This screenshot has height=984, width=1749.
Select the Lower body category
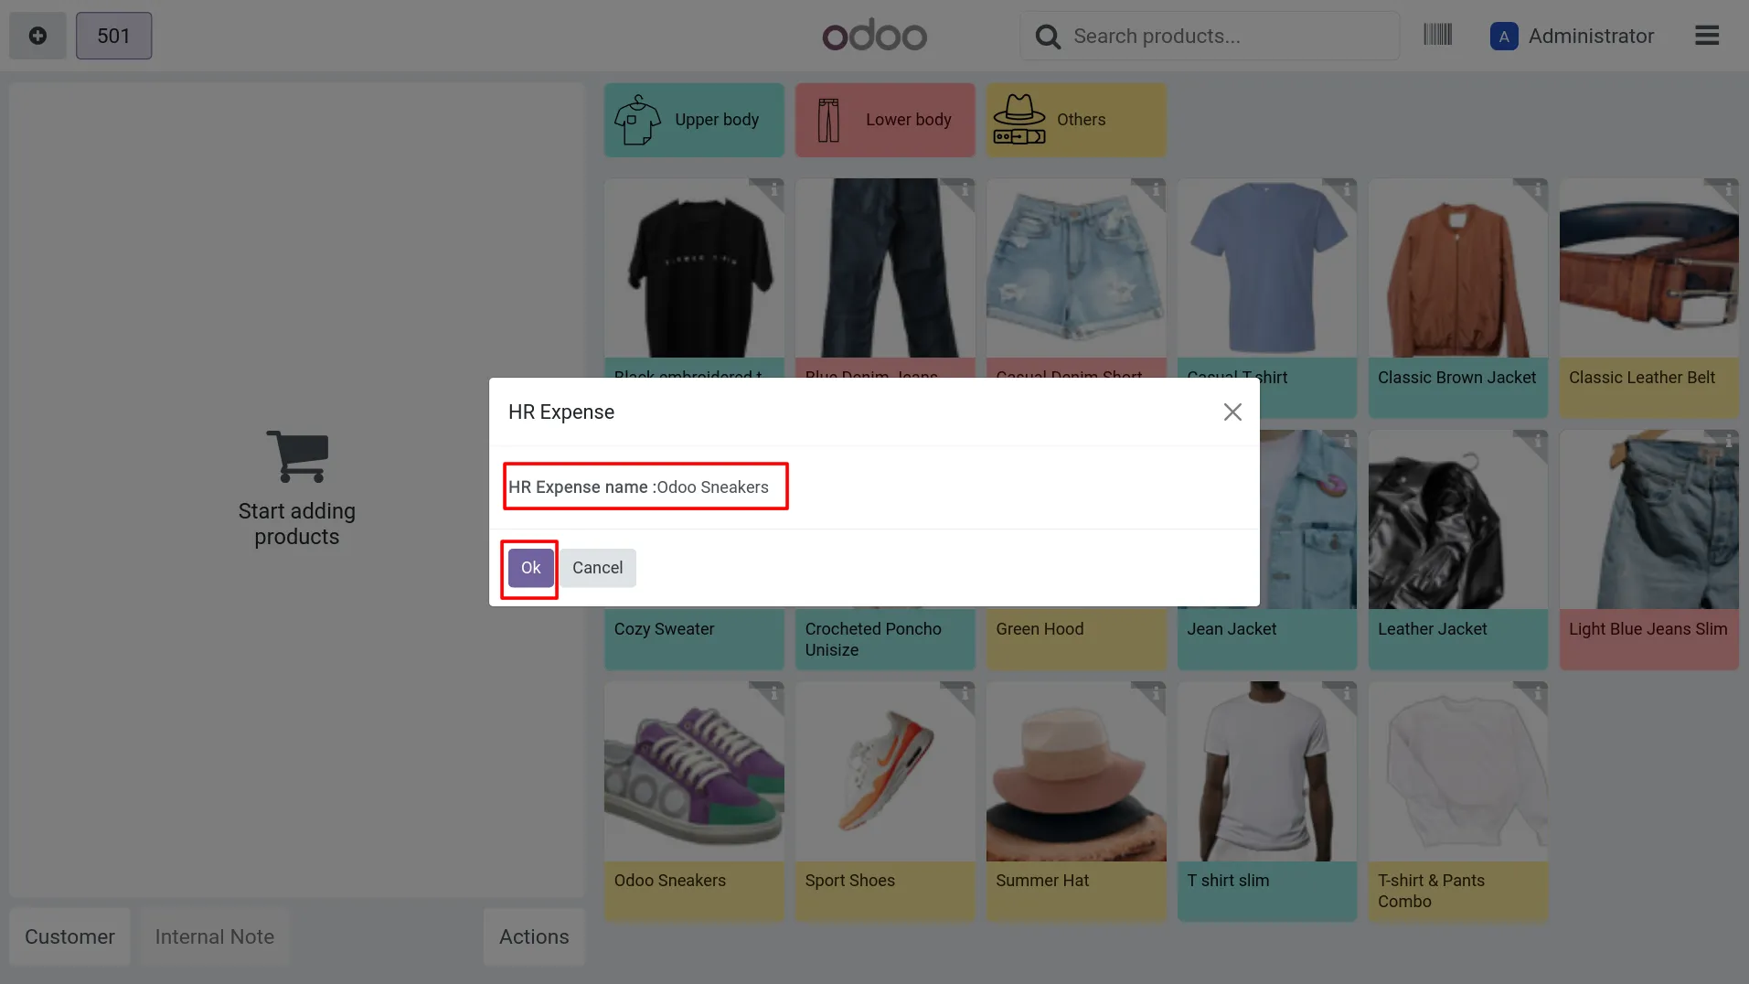point(885,120)
